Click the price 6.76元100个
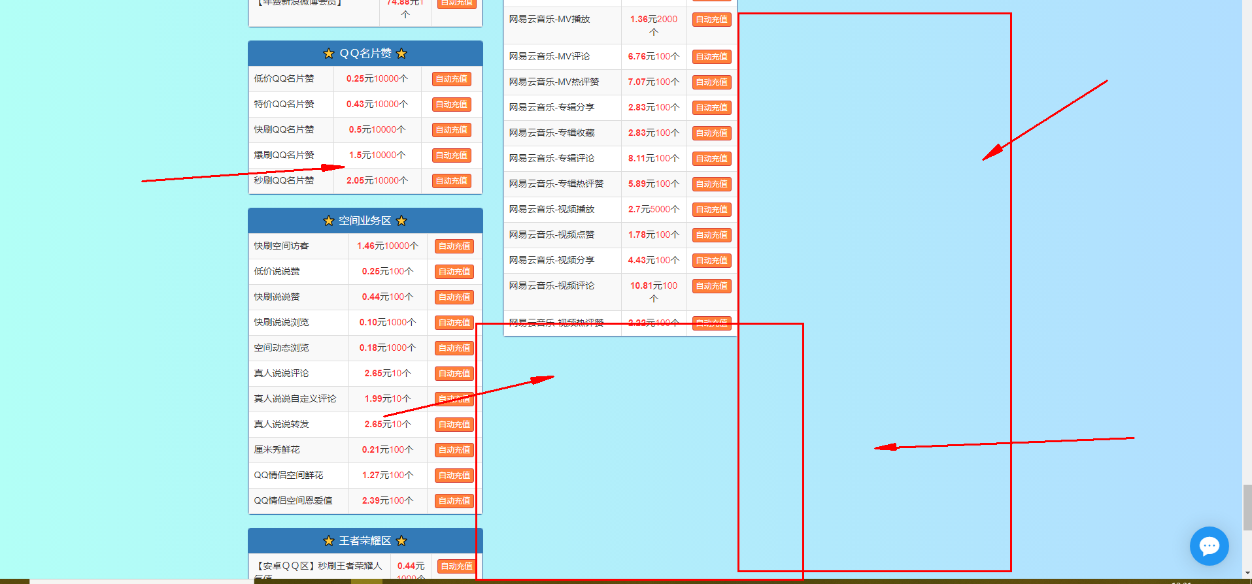 tap(654, 56)
